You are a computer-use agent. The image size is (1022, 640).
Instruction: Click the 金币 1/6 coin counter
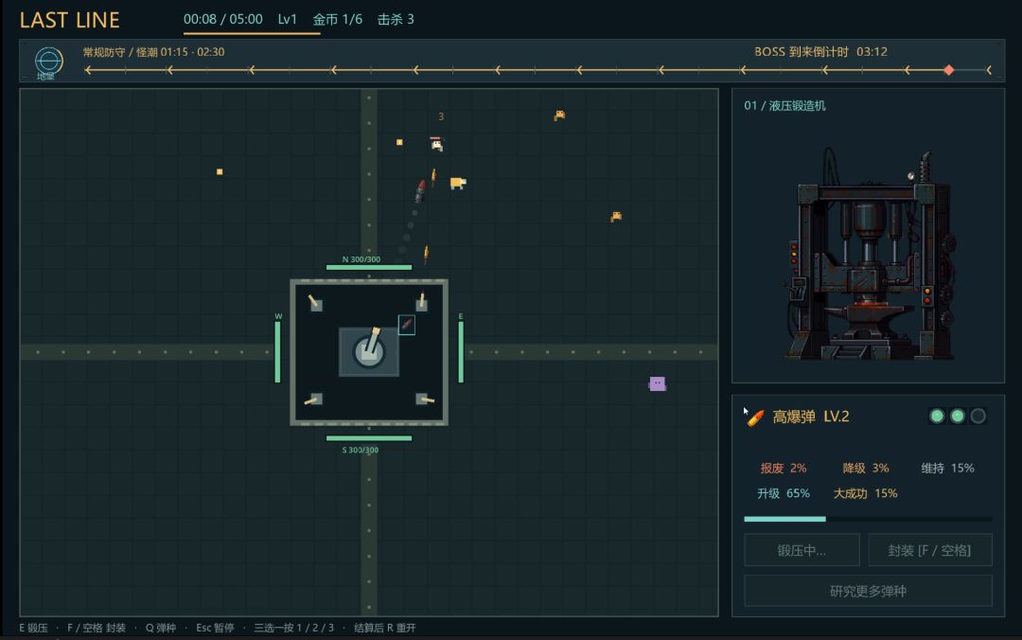click(338, 20)
